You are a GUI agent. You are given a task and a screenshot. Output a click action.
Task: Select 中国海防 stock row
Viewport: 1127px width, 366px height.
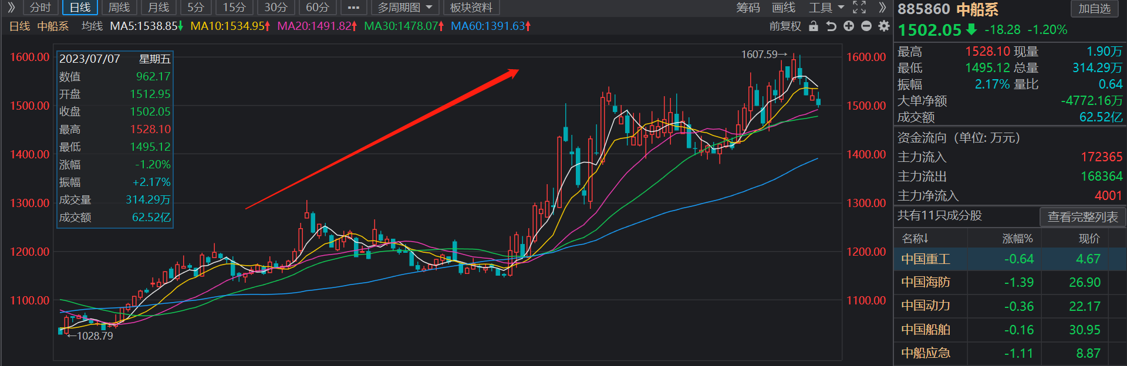[x=1010, y=283]
